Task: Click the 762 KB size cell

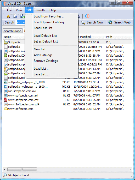Action: 66,87
